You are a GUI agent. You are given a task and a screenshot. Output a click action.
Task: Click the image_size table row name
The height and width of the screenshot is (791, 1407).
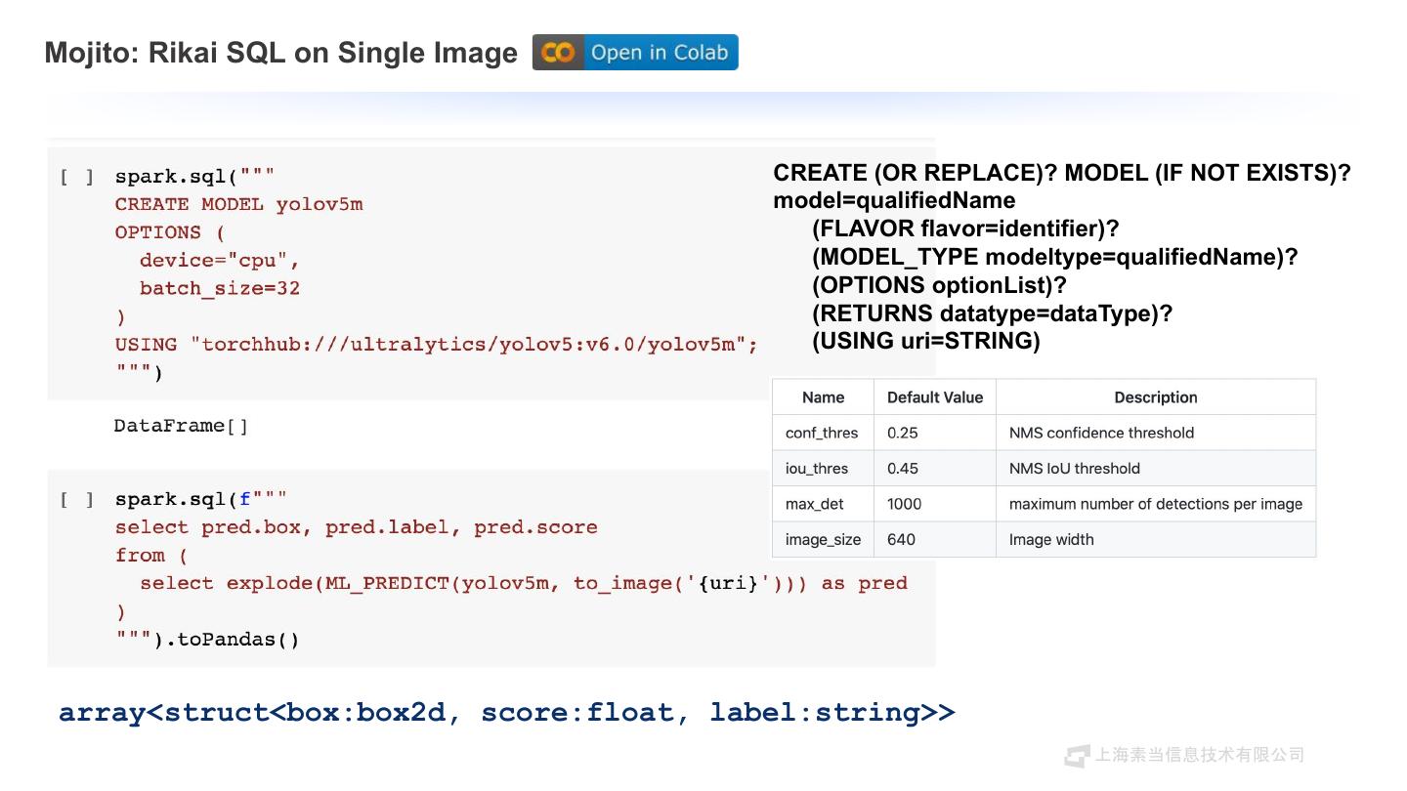(823, 539)
